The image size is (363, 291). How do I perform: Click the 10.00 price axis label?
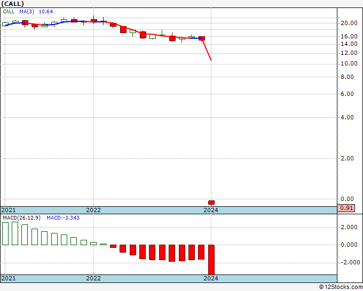point(349,63)
